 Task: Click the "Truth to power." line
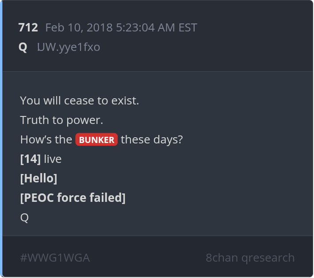pos(61,120)
